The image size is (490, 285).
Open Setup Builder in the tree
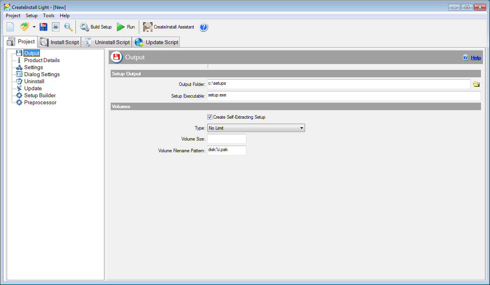tap(40, 95)
